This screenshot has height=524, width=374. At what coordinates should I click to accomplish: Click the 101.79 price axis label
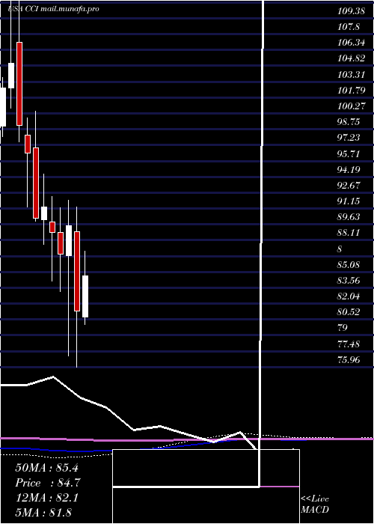click(351, 91)
